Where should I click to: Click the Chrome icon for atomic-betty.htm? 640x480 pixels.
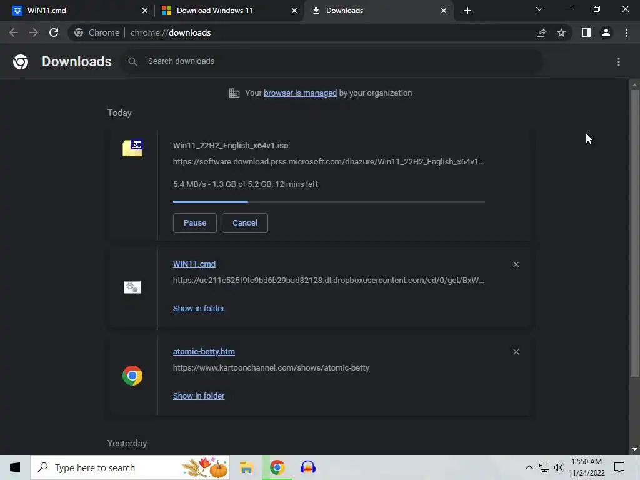pos(132,376)
